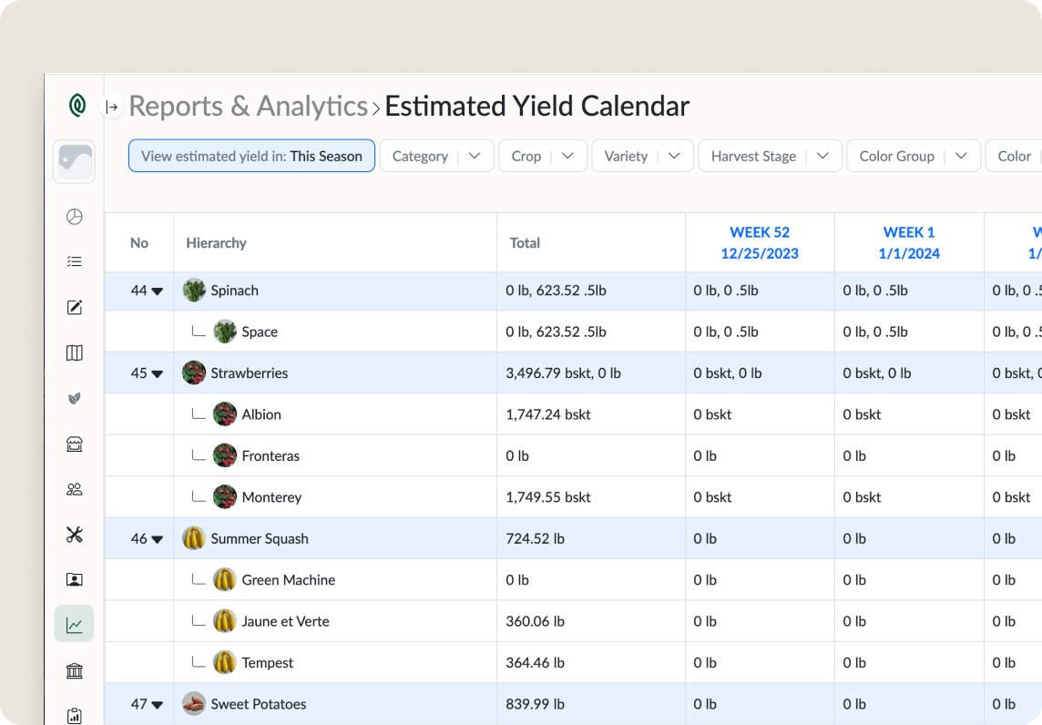
Task: Click View estimated yield in This Season button
Action: pyautogui.click(x=252, y=156)
